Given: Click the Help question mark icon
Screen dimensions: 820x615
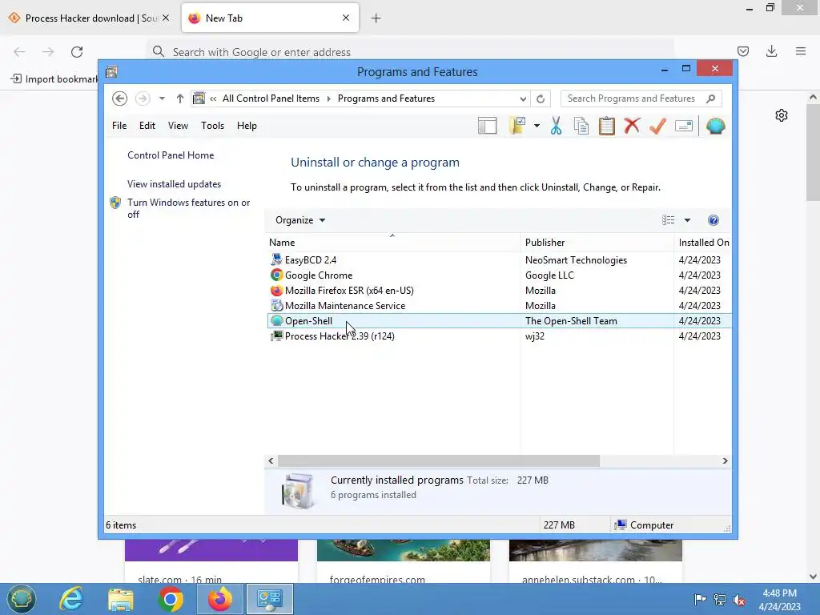Looking at the screenshot, I should pos(713,220).
